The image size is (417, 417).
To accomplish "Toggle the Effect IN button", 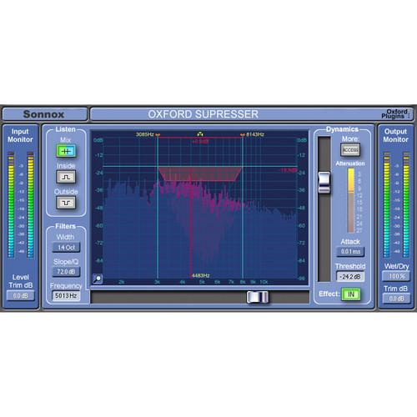I will click(x=351, y=294).
